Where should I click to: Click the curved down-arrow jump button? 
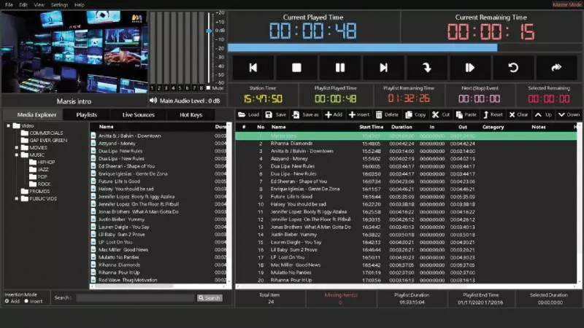(x=427, y=68)
